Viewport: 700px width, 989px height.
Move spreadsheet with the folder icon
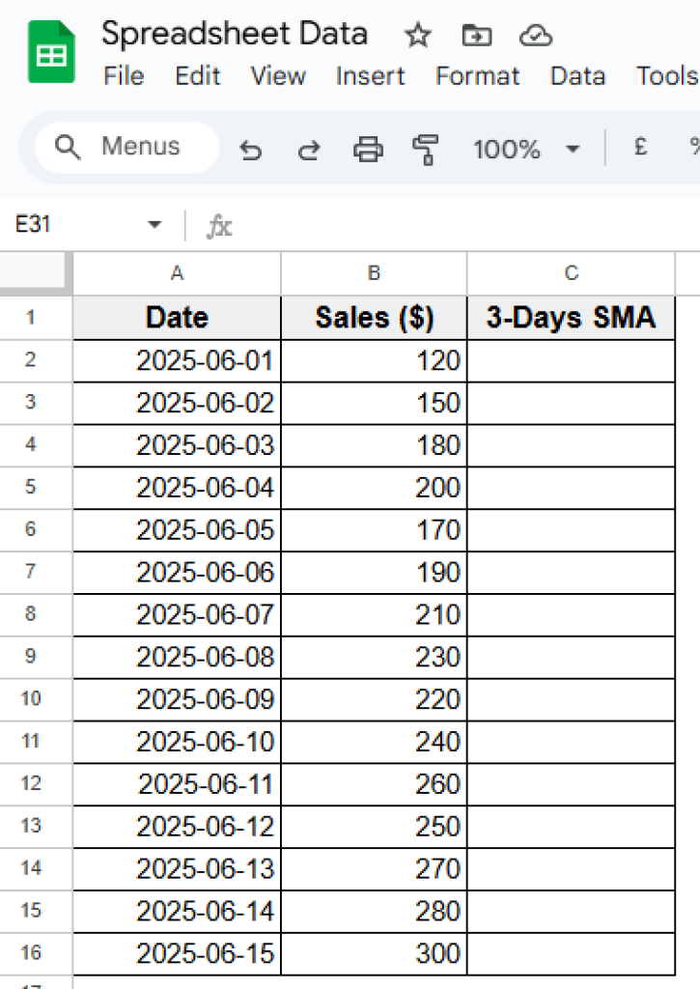click(x=475, y=35)
